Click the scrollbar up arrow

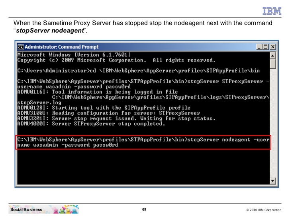pyautogui.click(x=272, y=56)
